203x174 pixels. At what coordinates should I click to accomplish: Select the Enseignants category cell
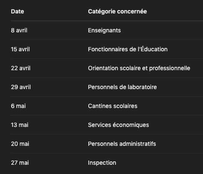pyautogui.click(x=104, y=30)
